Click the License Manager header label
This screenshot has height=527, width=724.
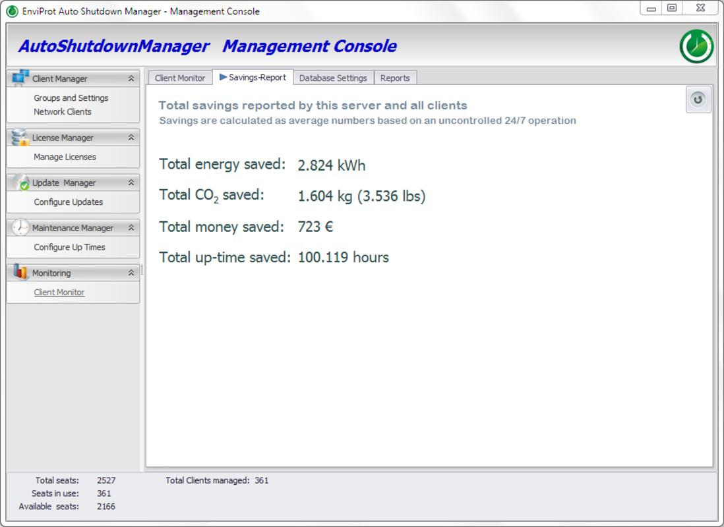[x=63, y=138]
